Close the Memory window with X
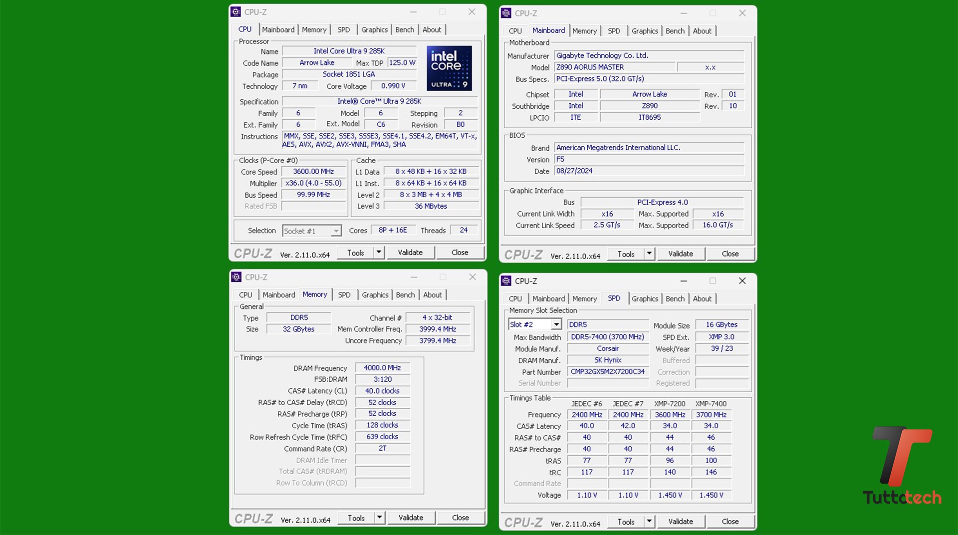The height and width of the screenshot is (535, 958). coord(473,277)
